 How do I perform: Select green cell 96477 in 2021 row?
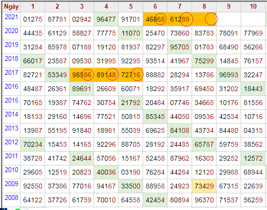pyautogui.click(x=106, y=19)
